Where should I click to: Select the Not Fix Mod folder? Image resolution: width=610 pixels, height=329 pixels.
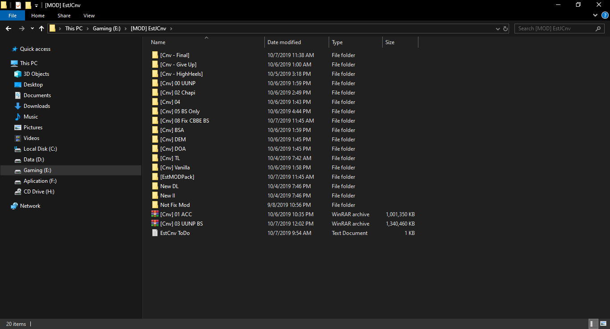(x=175, y=205)
